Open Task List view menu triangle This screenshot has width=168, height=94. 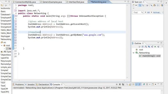click(134, 8)
